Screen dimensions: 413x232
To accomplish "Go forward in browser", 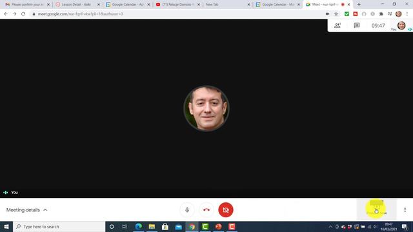I will click(x=14, y=14).
